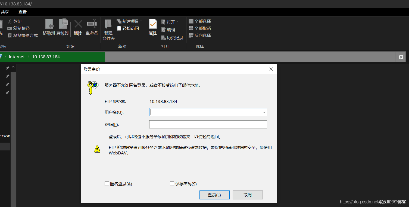Expand the username (用户名) dropdown arrow
Screen dimensions: 409x207
pos(264,112)
